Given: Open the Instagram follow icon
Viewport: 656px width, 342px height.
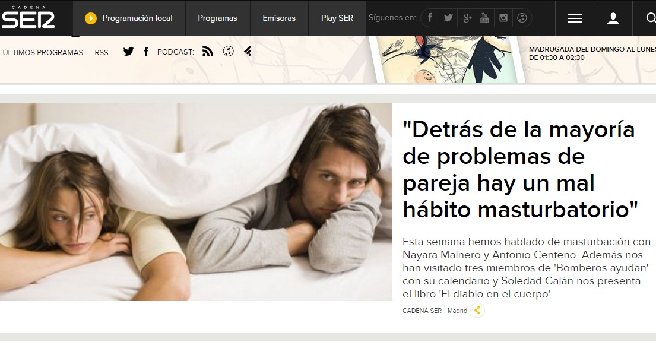Looking at the screenshot, I should coord(503,18).
